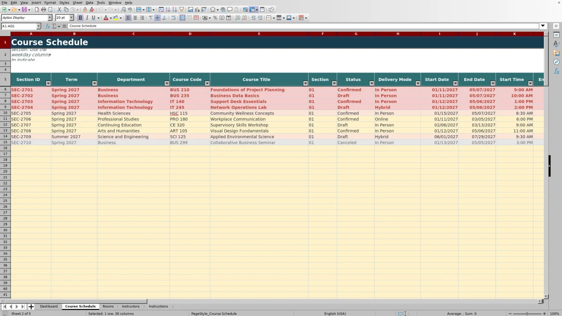Toggle Underline formatting
Screen dimensions: 562x316
point(93,18)
